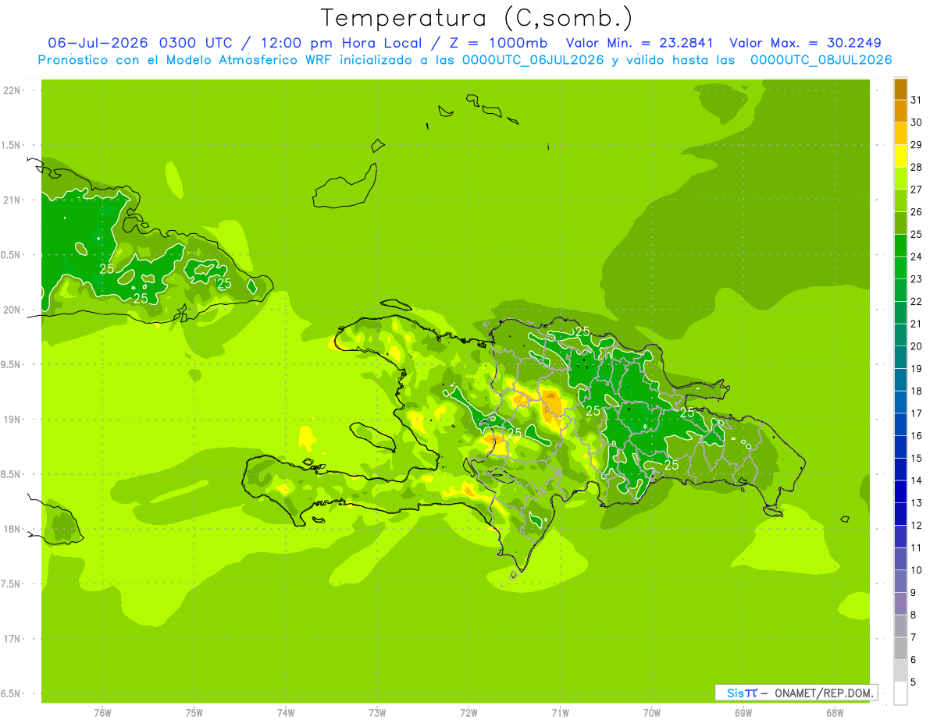The height and width of the screenshot is (723, 937).
Task: Click the latitude axis label 17N
Action: point(13,639)
